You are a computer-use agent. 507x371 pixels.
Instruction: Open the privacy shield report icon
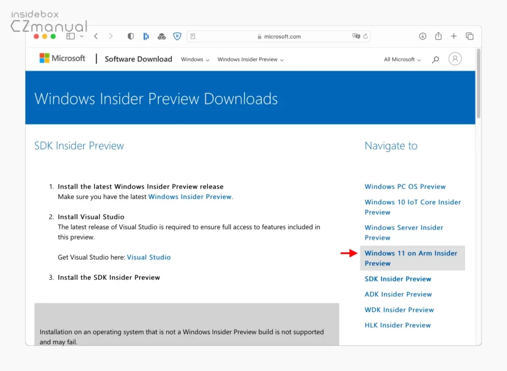[x=131, y=36]
